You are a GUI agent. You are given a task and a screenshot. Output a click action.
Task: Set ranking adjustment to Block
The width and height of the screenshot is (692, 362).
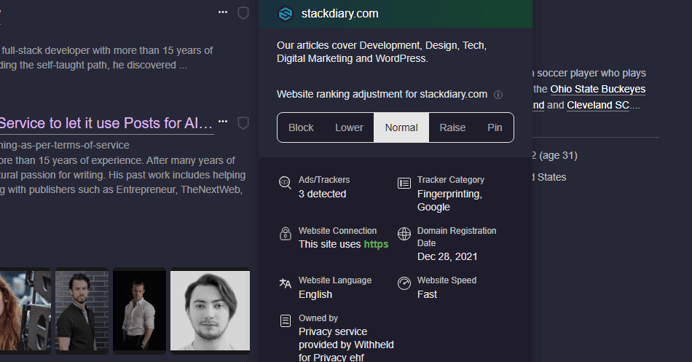pyautogui.click(x=301, y=127)
